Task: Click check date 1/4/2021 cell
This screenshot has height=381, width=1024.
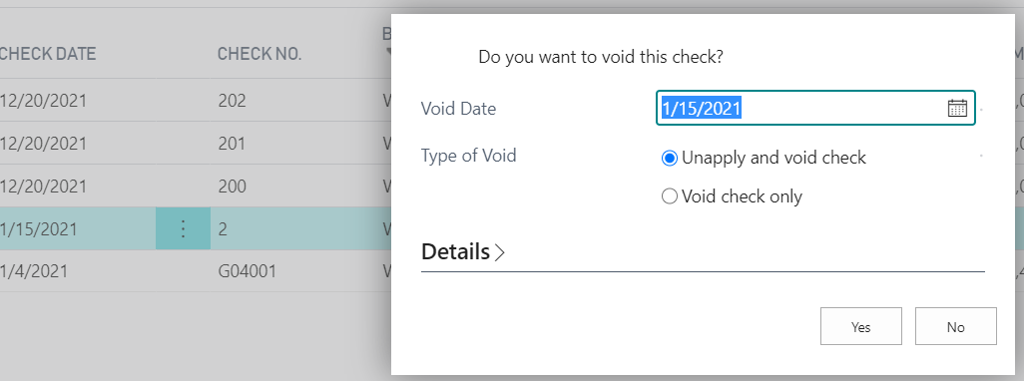Action: click(34, 270)
